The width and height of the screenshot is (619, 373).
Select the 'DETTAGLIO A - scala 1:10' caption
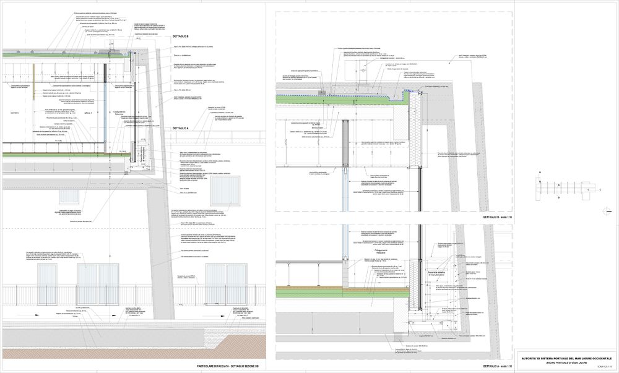tap(498, 366)
